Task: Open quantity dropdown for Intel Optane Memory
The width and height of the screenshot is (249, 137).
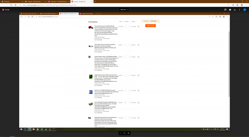Action: coord(127,45)
